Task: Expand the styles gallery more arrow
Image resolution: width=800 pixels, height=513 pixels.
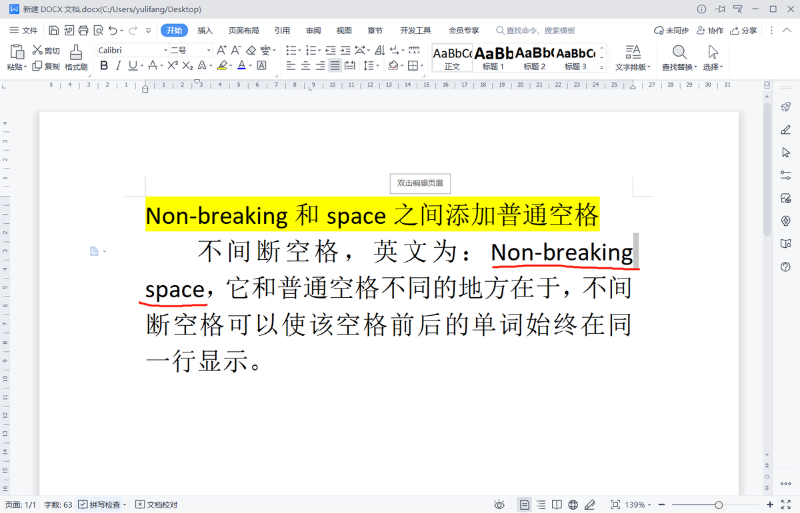Action: (x=601, y=67)
